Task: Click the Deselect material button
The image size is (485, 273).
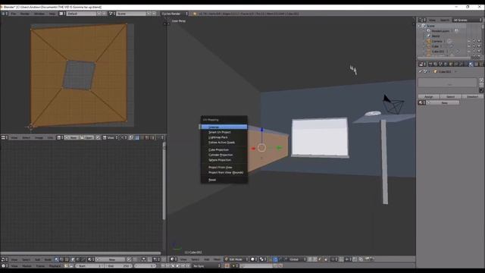Action: pos(472,96)
